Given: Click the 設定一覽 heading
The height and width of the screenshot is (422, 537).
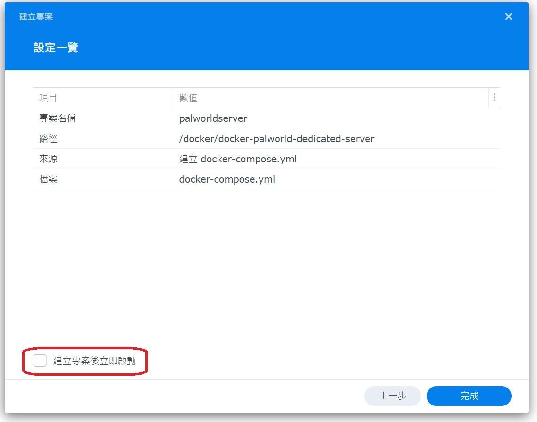Looking at the screenshot, I should 56,48.
